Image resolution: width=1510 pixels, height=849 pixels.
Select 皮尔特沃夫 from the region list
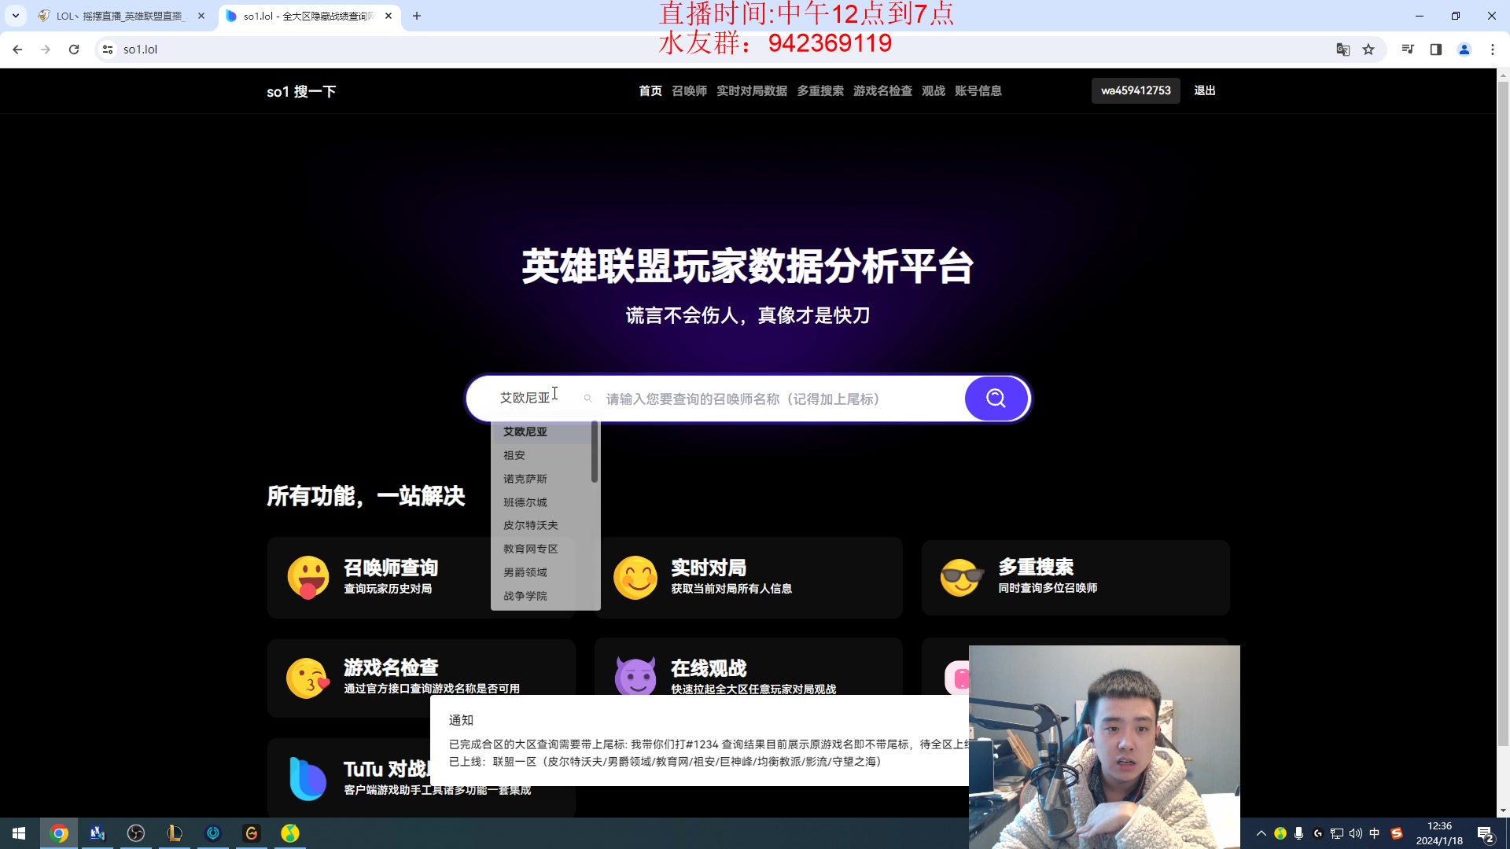[x=541, y=525]
